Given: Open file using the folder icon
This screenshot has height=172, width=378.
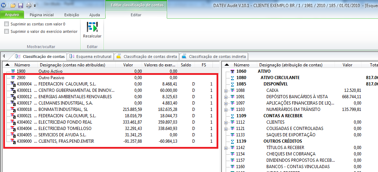Looking at the screenshot, I should (x=13, y=5).
